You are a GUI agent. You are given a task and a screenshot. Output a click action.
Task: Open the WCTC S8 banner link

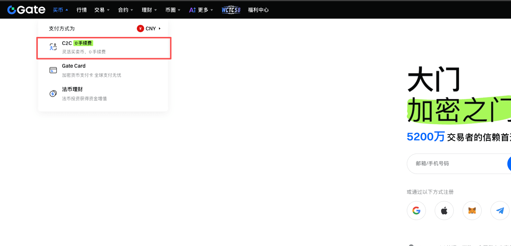(231, 10)
